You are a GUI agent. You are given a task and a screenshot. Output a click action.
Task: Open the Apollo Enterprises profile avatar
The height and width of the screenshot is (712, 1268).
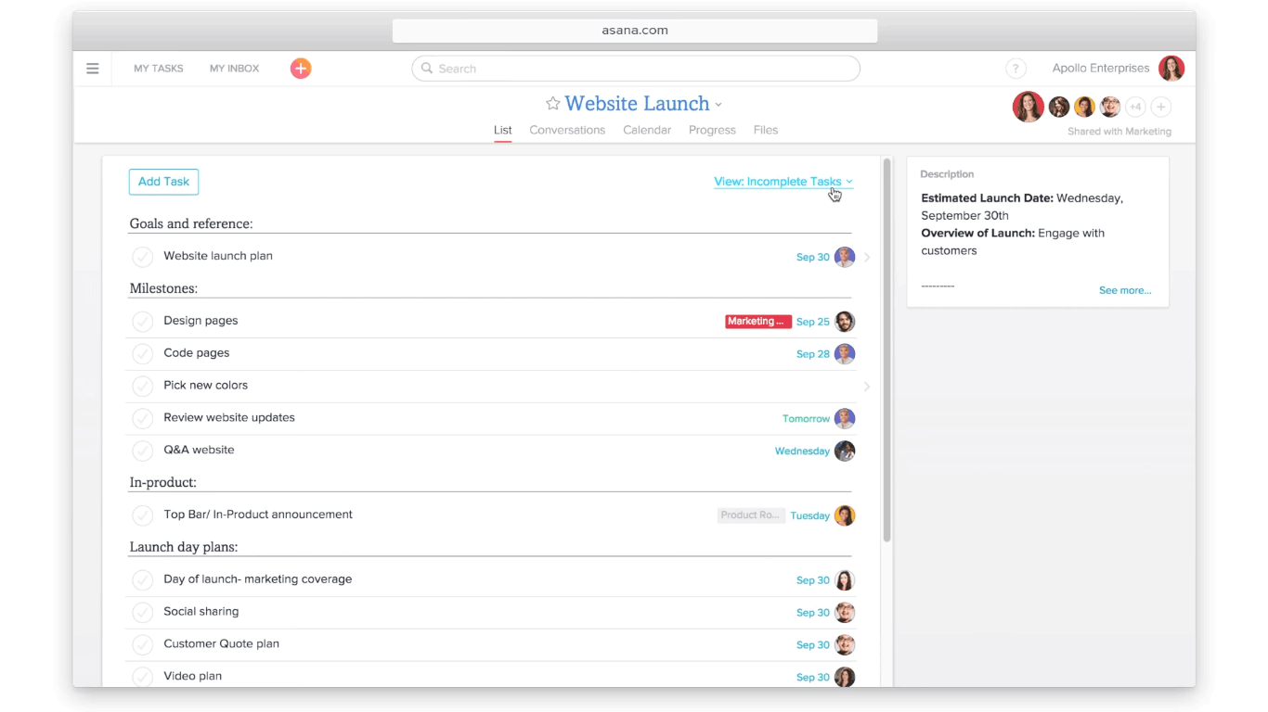[1171, 68]
